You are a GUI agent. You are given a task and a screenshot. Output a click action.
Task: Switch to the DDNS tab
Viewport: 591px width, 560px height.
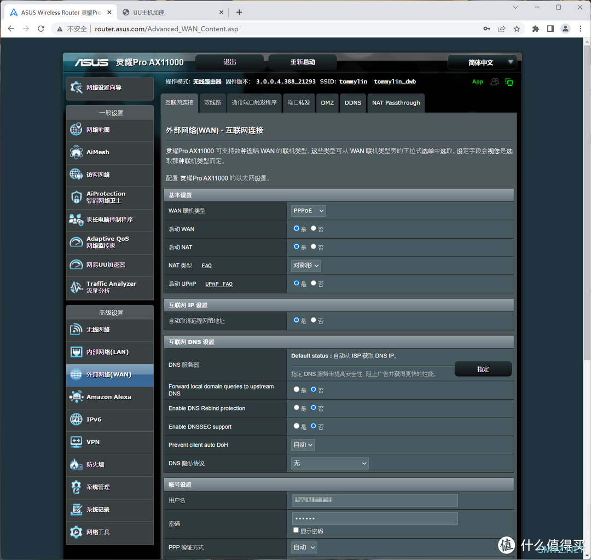(x=353, y=102)
